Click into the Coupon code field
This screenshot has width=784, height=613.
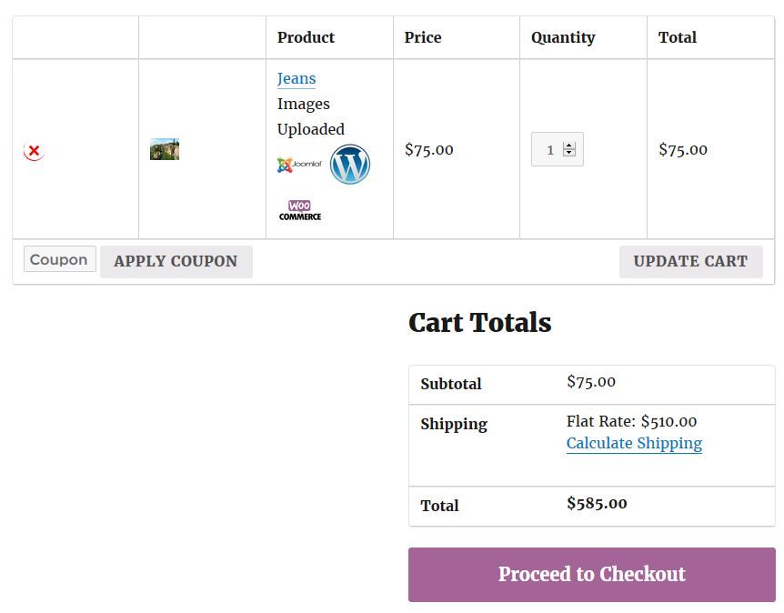[x=59, y=259]
